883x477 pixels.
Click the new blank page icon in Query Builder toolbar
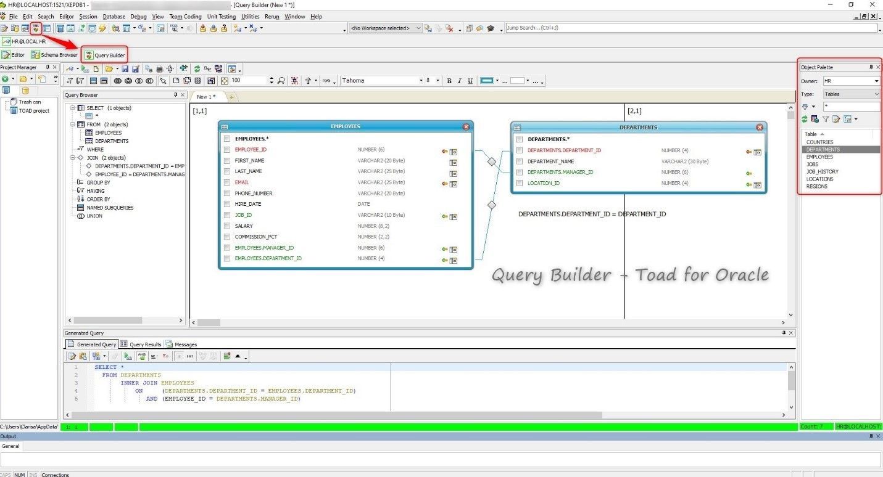coord(96,69)
